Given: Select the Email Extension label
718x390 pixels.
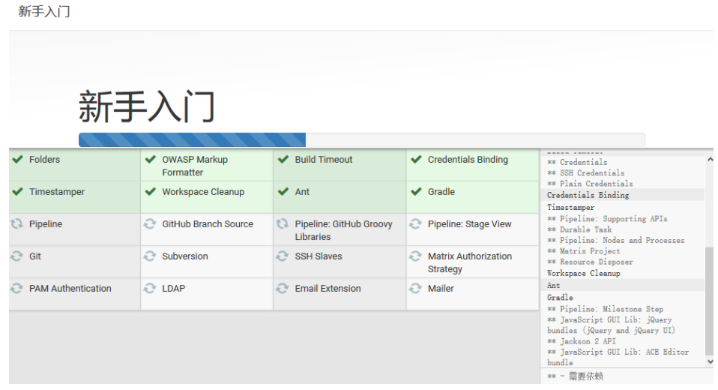Looking at the screenshot, I should (328, 288).
